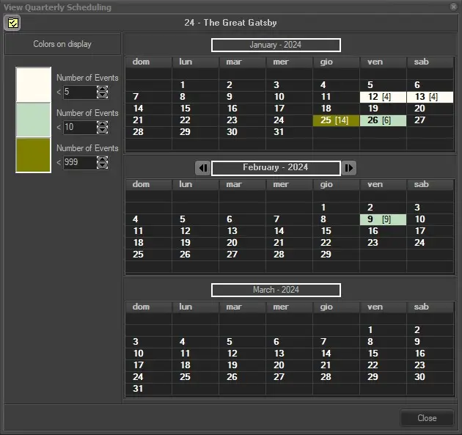Pick the light green color swatch
The width and height of the screenshot is (462, 435).
[x=34, y=120]
